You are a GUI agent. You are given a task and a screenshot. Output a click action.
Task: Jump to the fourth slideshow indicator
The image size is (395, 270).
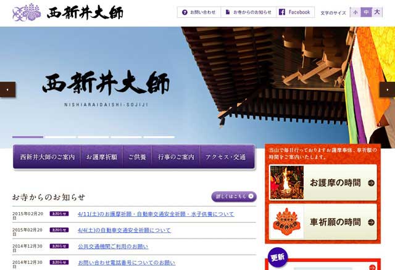tap(126, 137)
